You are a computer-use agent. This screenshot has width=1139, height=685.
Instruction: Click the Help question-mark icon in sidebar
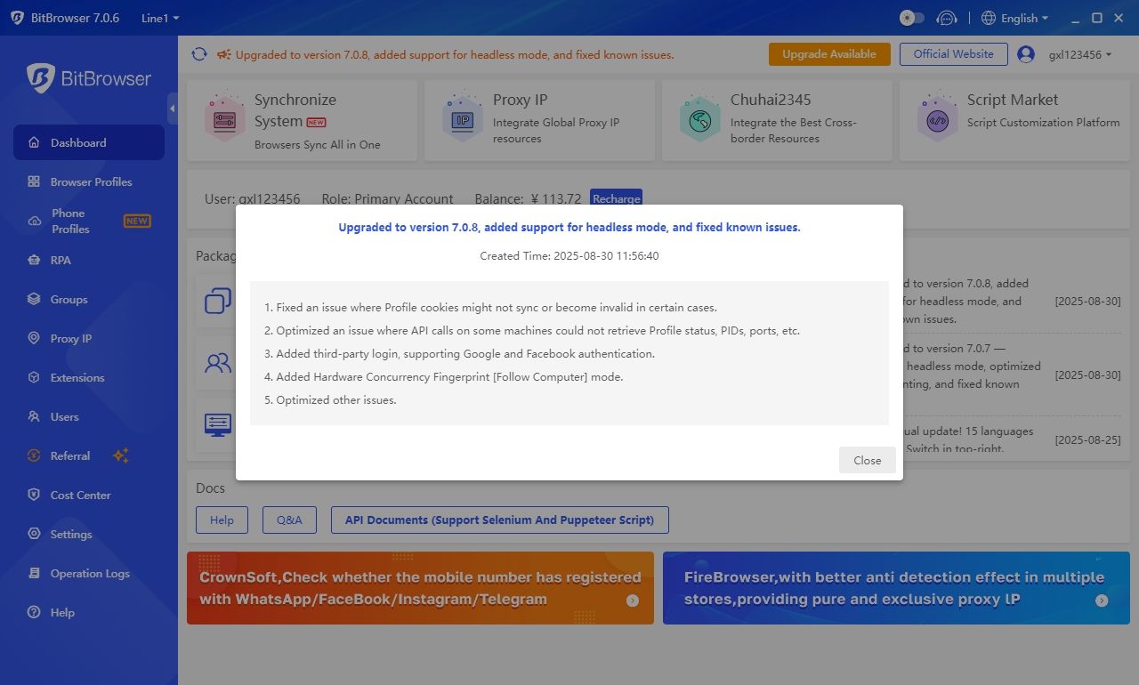(34, 612)
